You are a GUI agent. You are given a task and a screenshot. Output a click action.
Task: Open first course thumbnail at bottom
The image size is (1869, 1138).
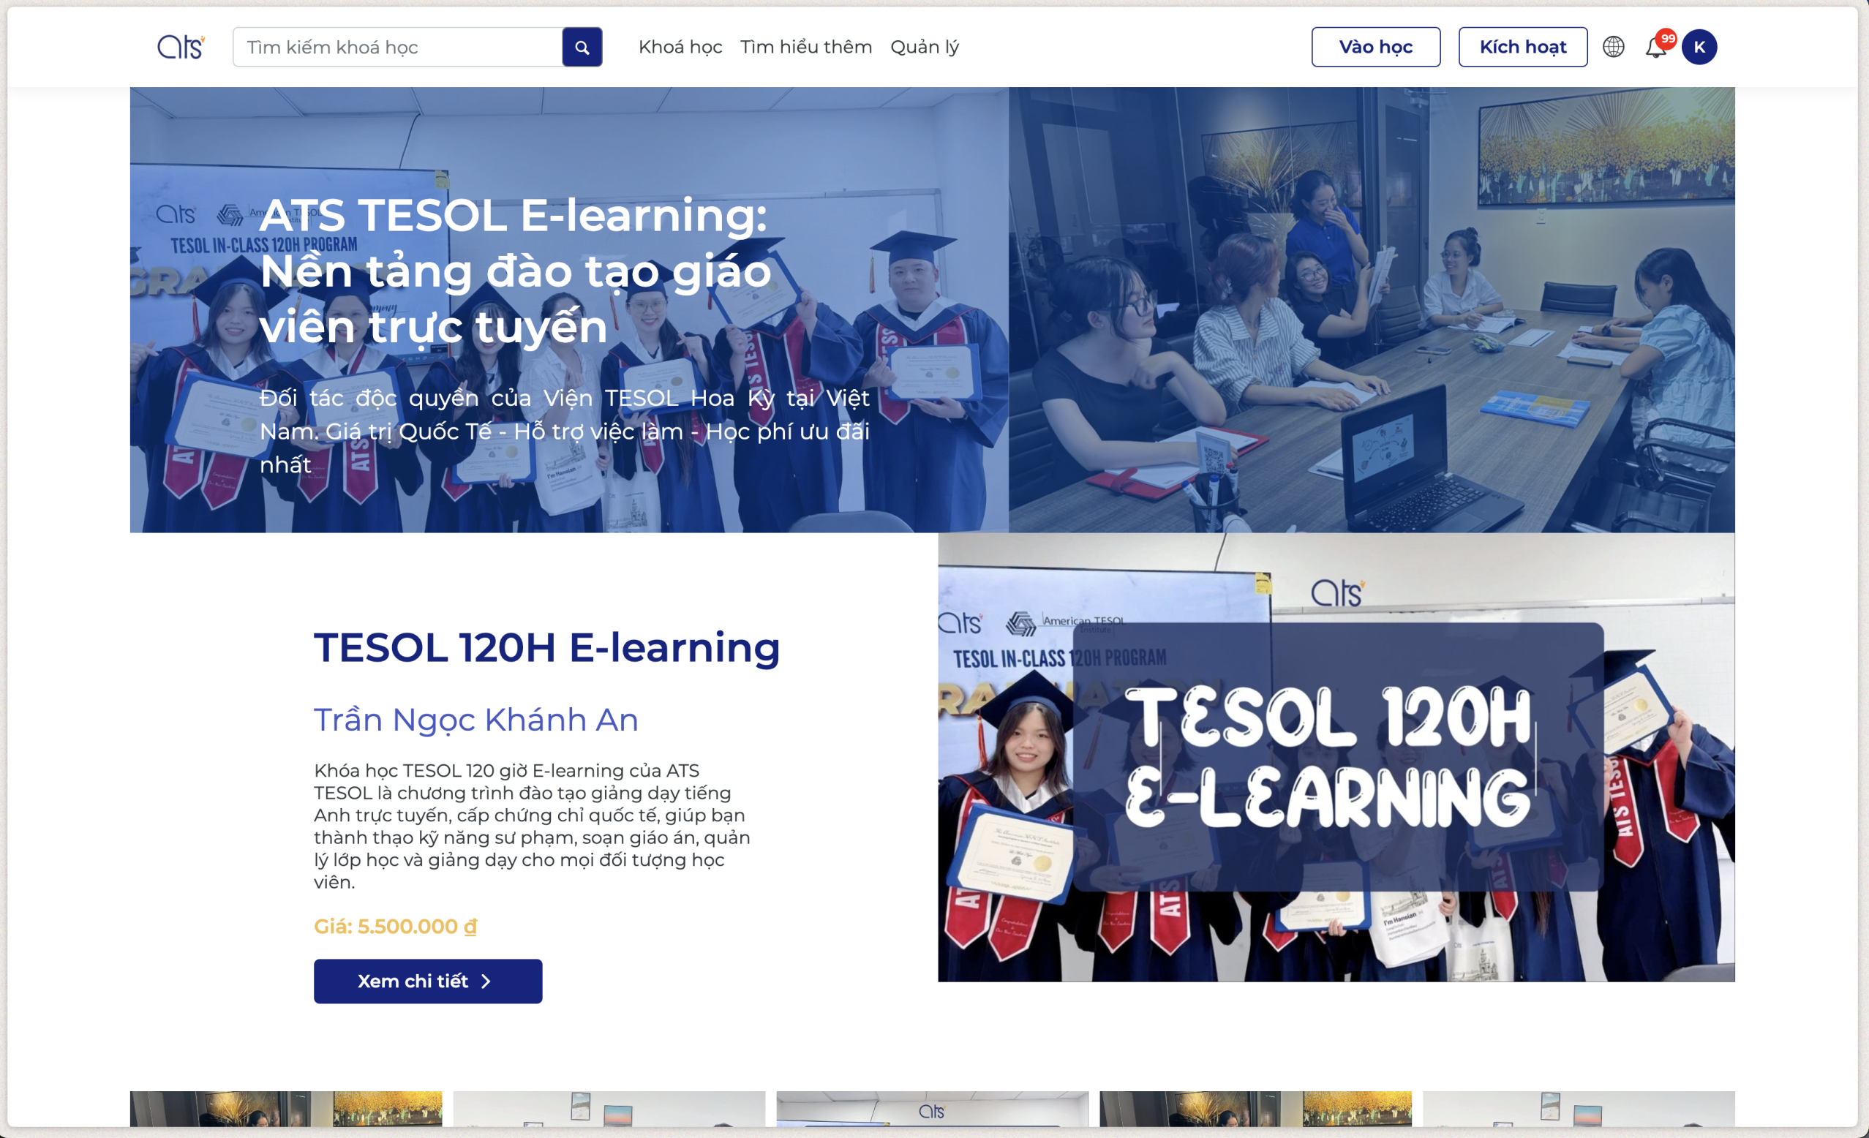point(285,1109)
